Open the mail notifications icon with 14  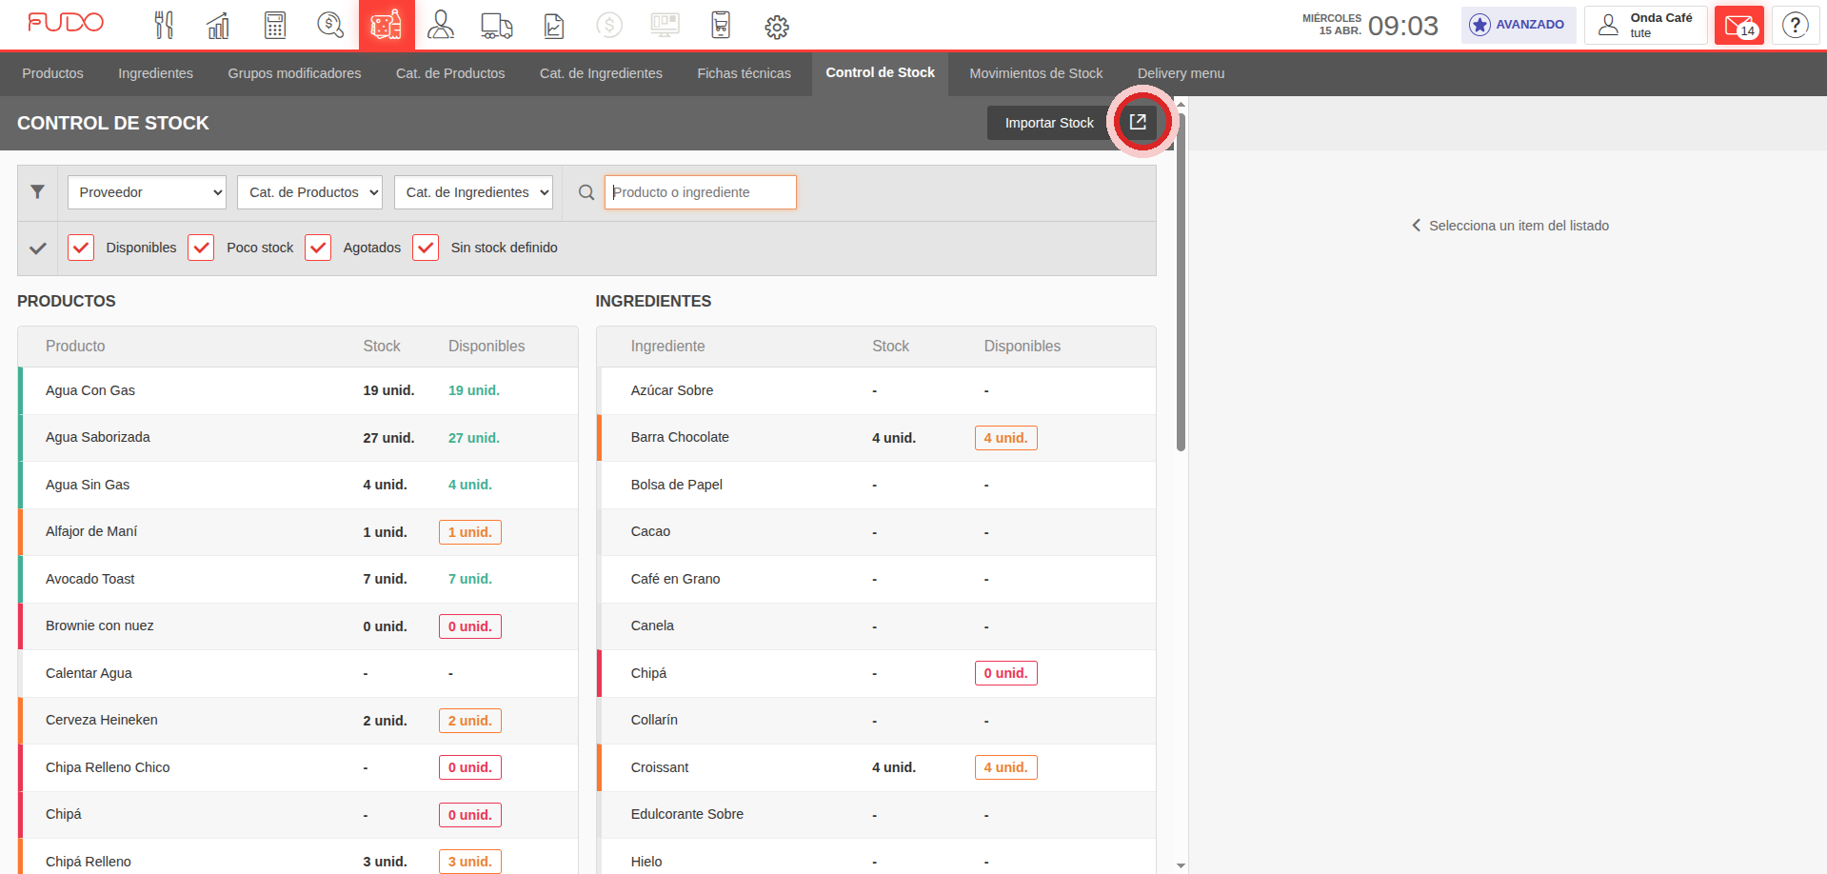tap(1739, 25)
